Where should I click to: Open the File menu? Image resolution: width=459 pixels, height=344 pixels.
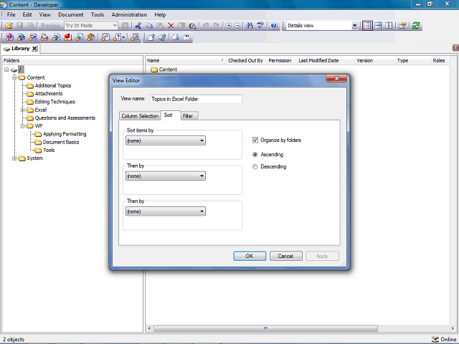click(11, 14)
